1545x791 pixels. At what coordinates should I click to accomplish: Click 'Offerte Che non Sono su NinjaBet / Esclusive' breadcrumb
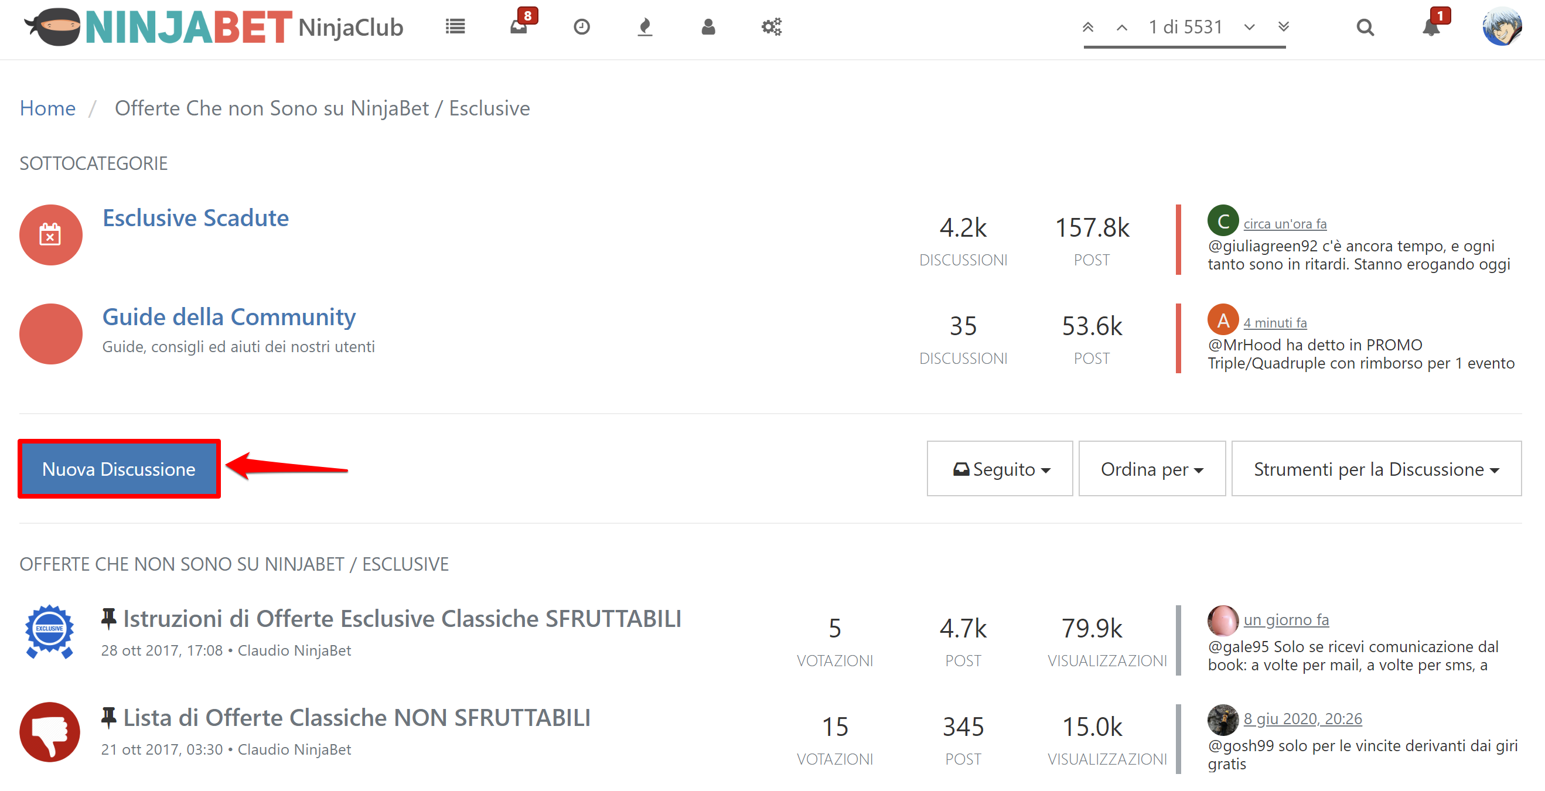point(322,108)
